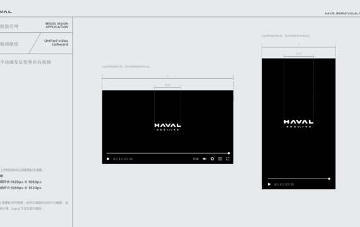Click the MEDIA VISION APPLICATION heading

point(57,25)
